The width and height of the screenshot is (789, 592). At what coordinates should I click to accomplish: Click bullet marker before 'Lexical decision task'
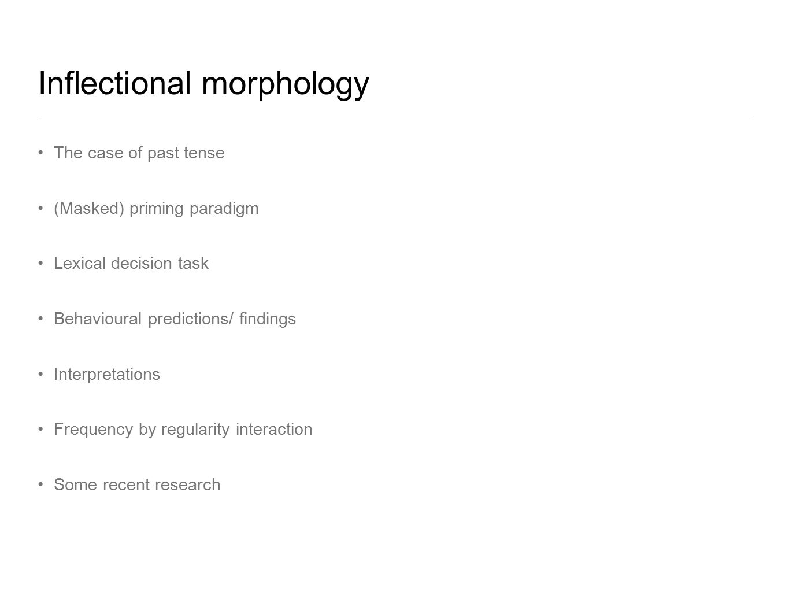click(x=40, y=264)
